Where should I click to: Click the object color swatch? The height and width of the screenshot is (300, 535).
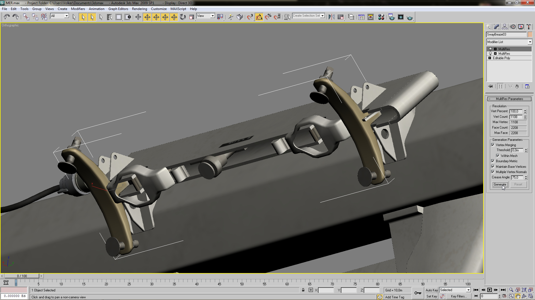click(x=530, y=34)
